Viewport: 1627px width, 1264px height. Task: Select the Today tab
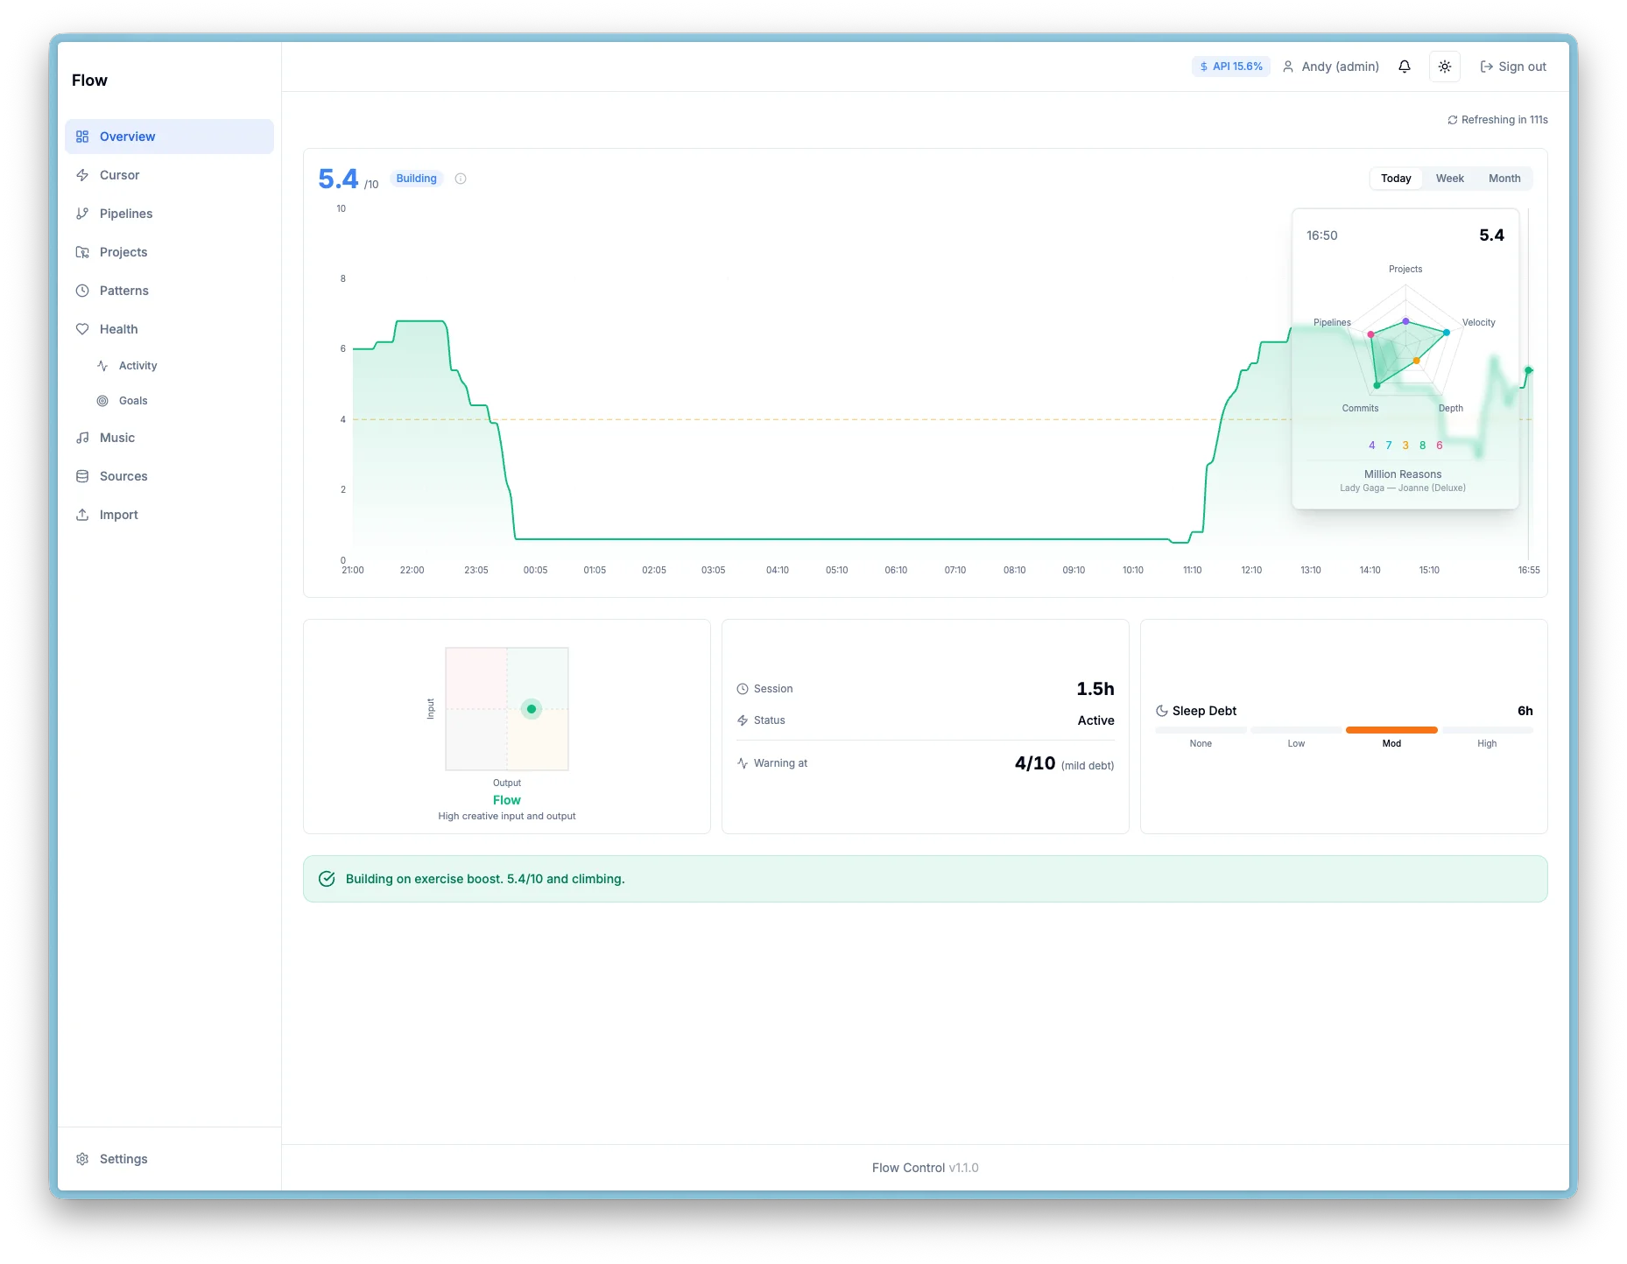pos(1395,179)
